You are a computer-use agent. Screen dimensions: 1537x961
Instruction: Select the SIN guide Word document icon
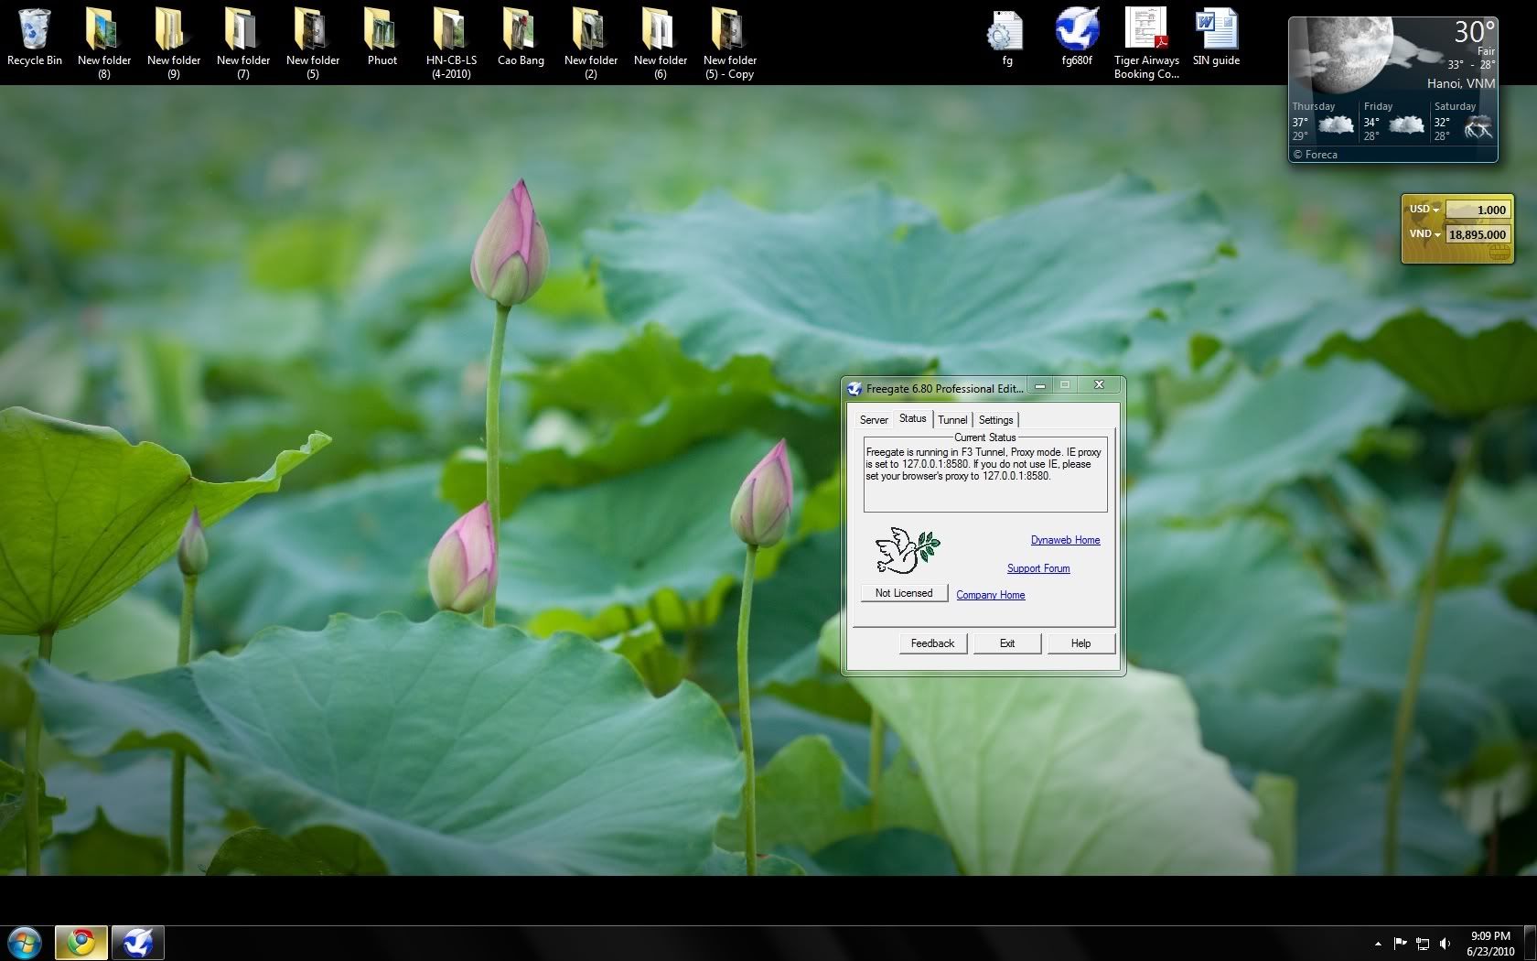click(x=1216, y=37)
